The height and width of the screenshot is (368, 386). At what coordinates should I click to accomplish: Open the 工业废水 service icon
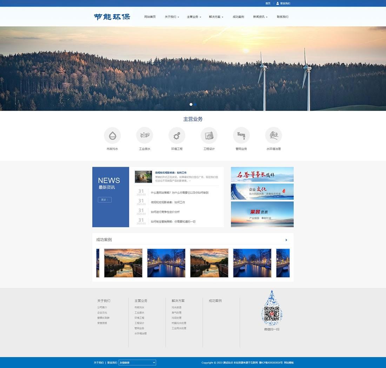[x=145, y=136]
